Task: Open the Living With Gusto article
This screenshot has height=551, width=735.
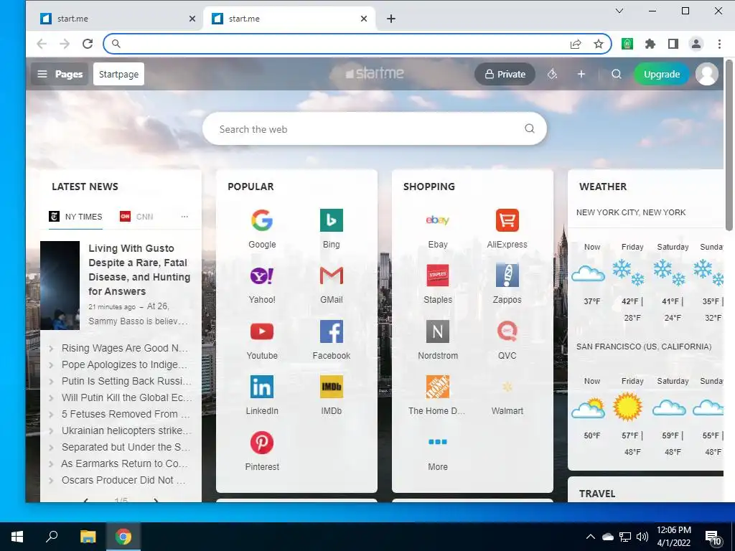Action: (139, 270)
